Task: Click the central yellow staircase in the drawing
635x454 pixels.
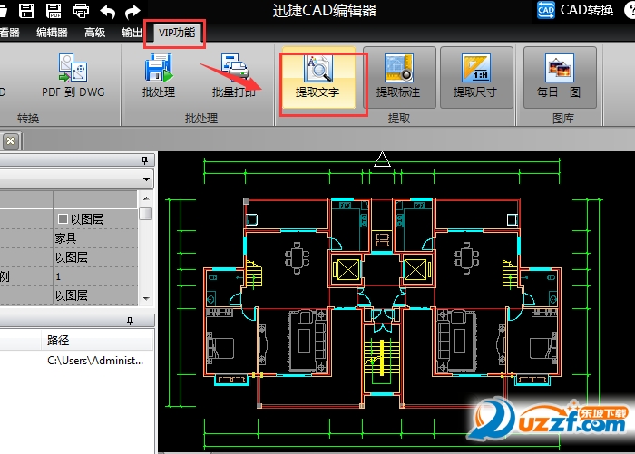Action: [381, 360]
